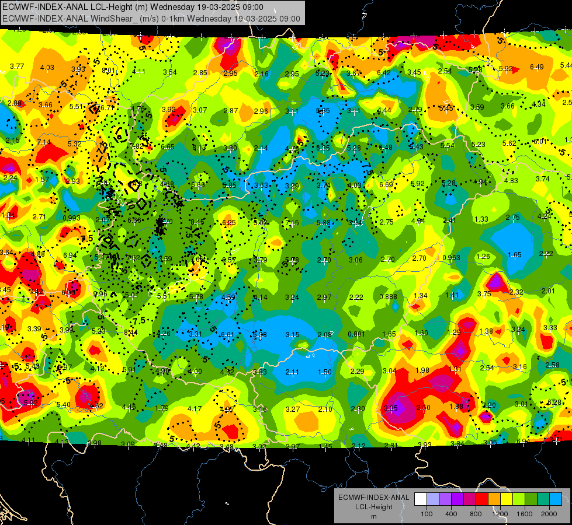This screenshot has width=572, height=525.
Task: Click the map value 0.963
Action: coord(451,258)
